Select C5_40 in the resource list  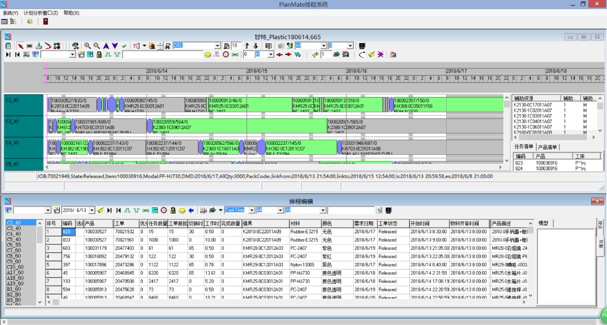13,239
